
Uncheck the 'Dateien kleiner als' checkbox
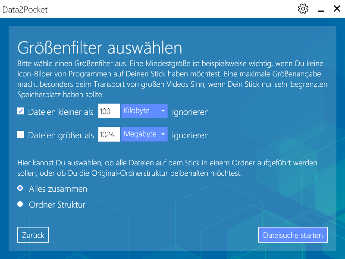pos(21,111)
